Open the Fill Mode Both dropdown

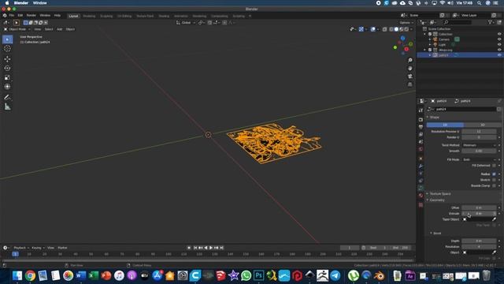pos(479,159)
